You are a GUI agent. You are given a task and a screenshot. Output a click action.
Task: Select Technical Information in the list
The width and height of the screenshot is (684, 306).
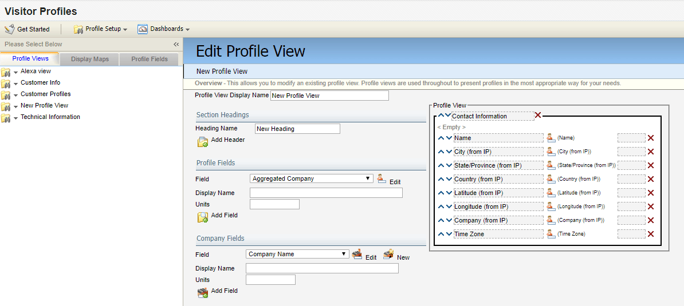coord(50,117)
